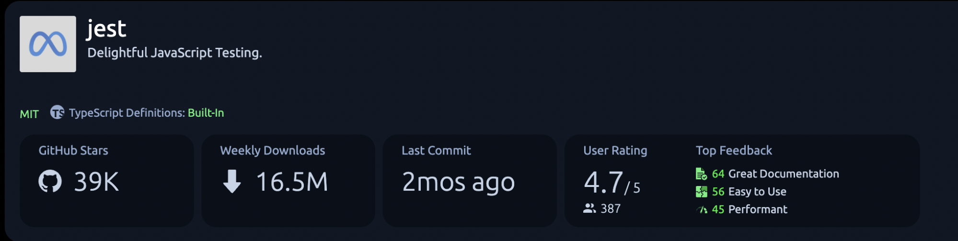Select the 16.5M weekly downloads figure
Image resolution: width=958 pixels, height=241 pixels.
point(292,182)
